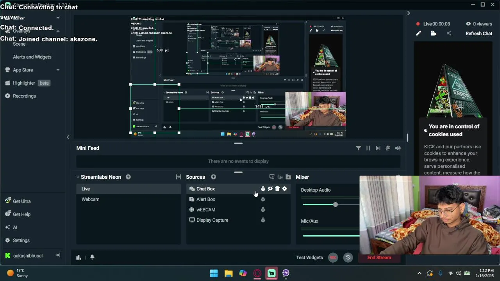Collapse the left sidebar arrow
500x281 pixels.
point(68,137)
